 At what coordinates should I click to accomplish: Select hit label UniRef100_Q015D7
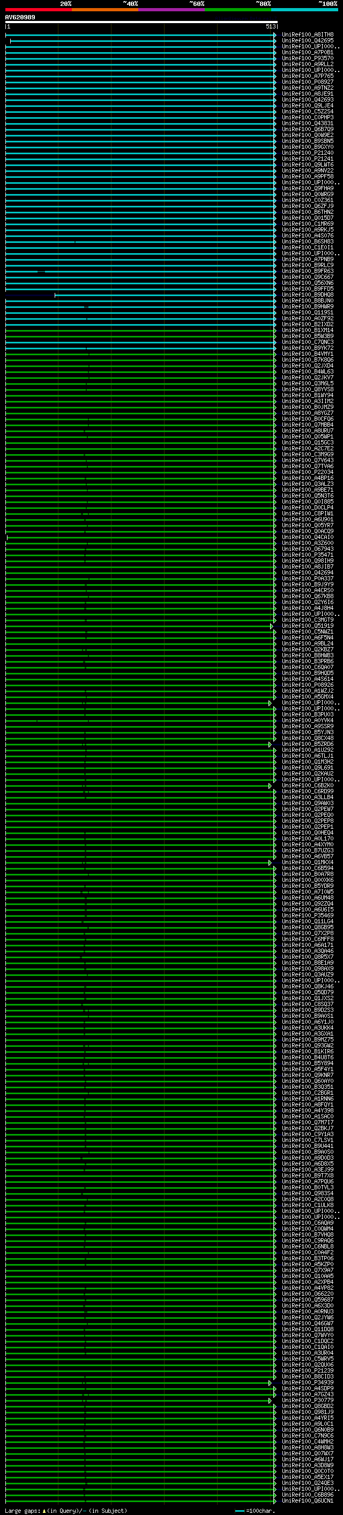click(308, 218)
